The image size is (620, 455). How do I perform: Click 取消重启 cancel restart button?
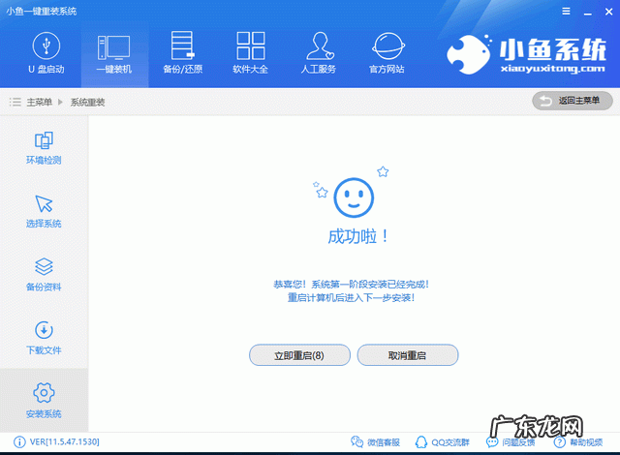click(x=408, y=355)
